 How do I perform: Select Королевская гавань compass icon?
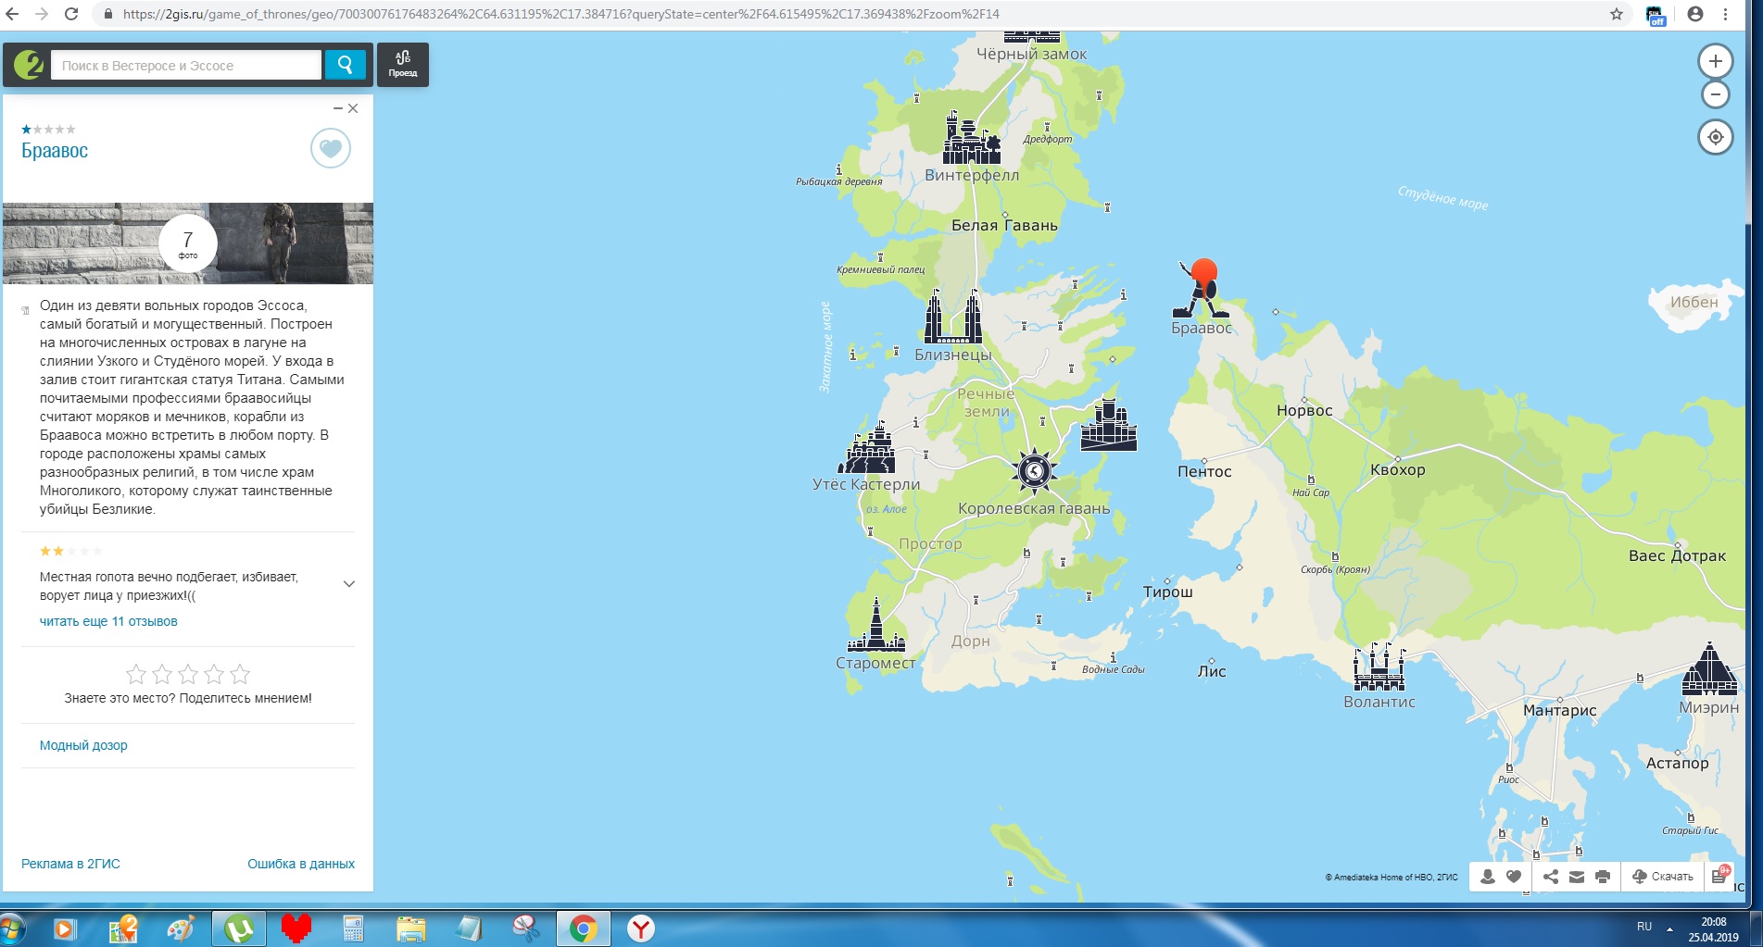[1034, 471]
